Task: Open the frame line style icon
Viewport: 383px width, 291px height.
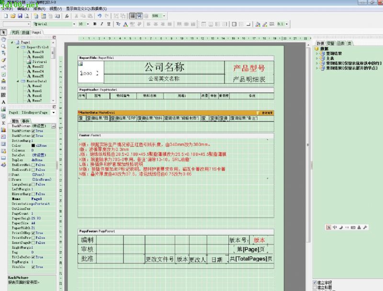Action: pyautogui.click(x=271, y=24)
